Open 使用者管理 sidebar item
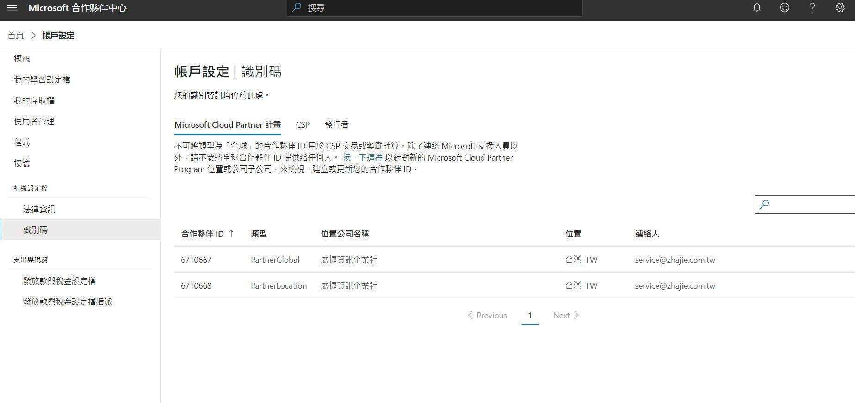The height and width of the screenshot is (403, 855). point(34,121)
